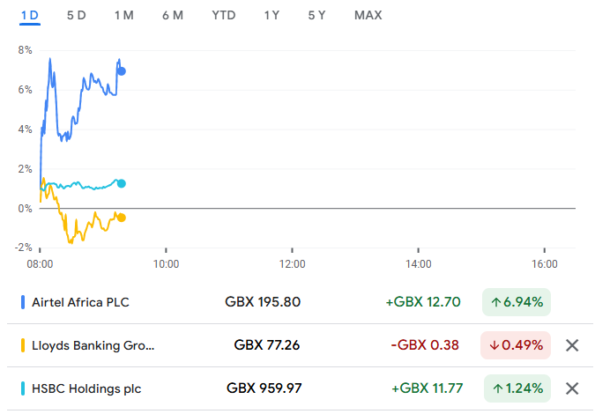
Task: Click the 08:00 time axis label
Action: pos(40,264)
